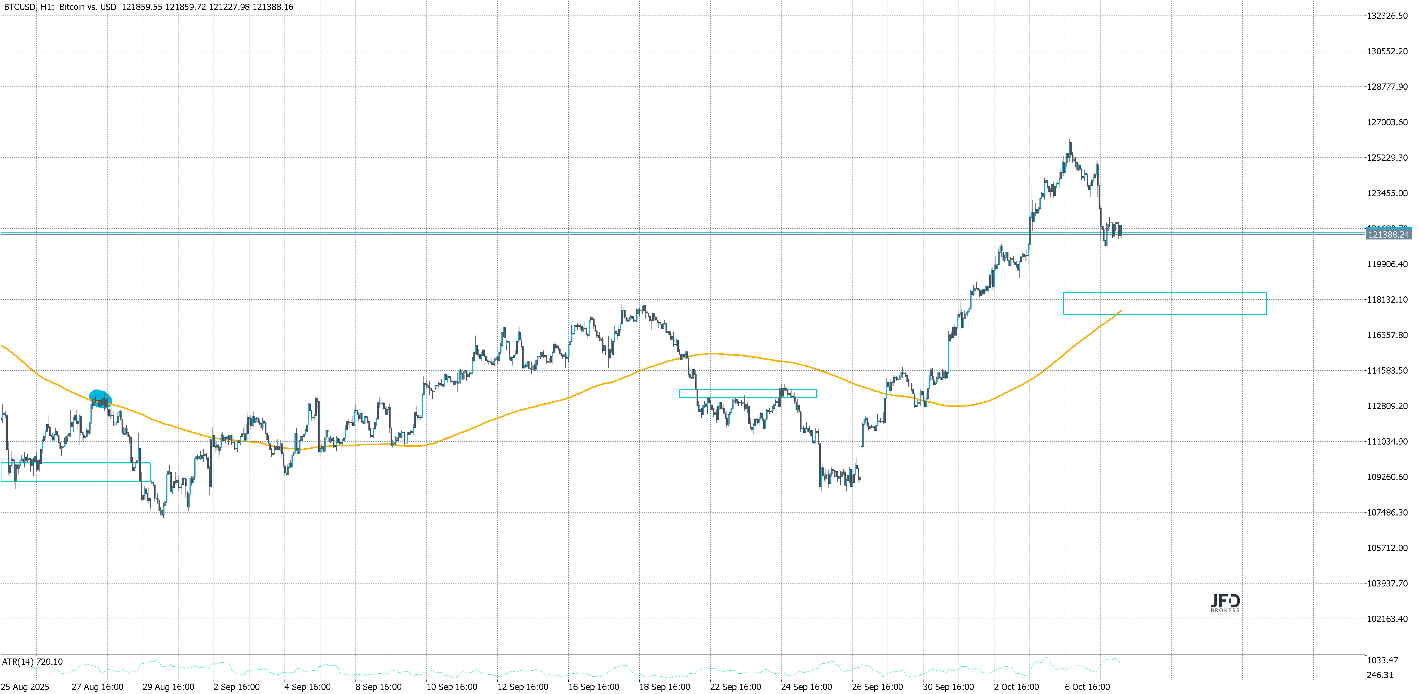Click the 109260.60 price axis label
The width and height of the screenshot is (1419, 694).
[1387, 477]
